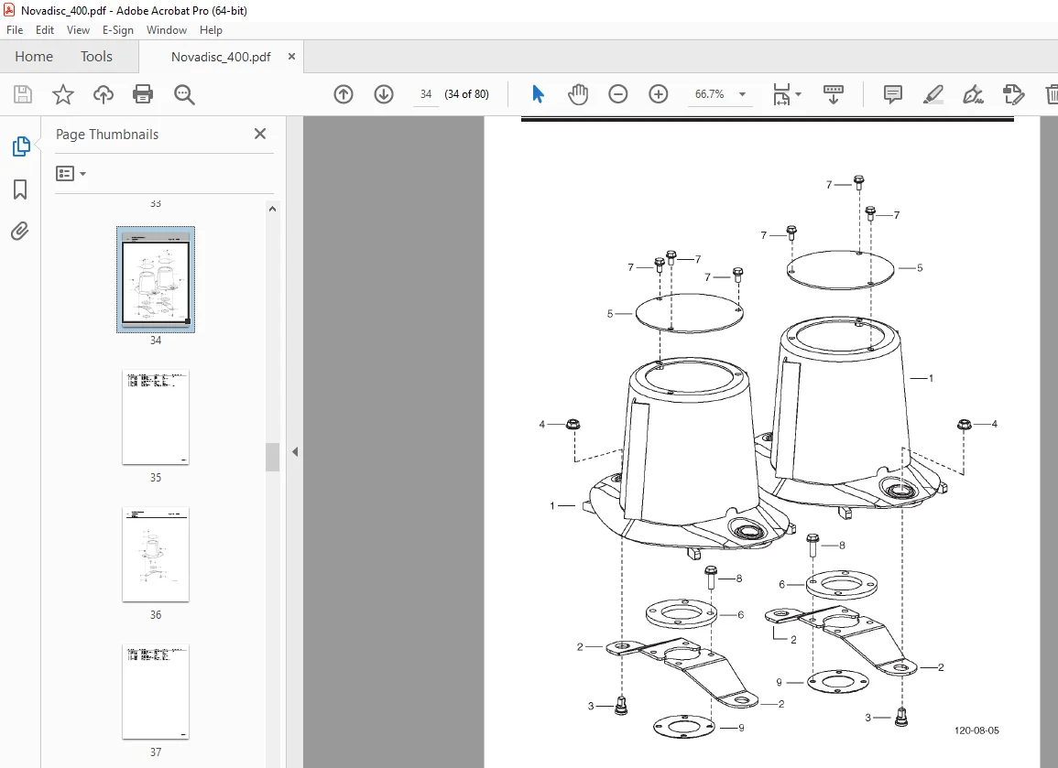Switch to the Tools tab
This screenshot has width=1058, height=768.
(x=96, y=57)
